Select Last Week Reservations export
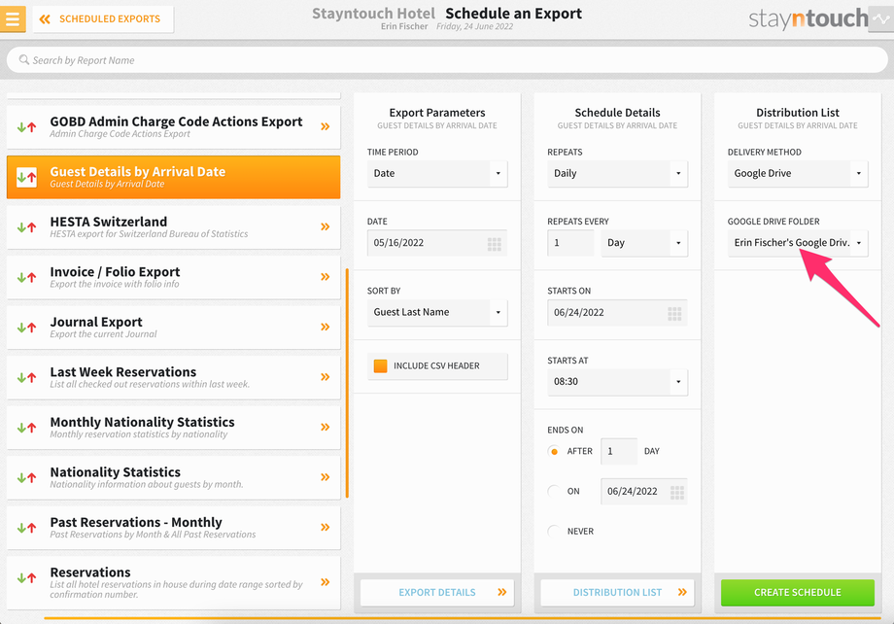 click(173, 377)
